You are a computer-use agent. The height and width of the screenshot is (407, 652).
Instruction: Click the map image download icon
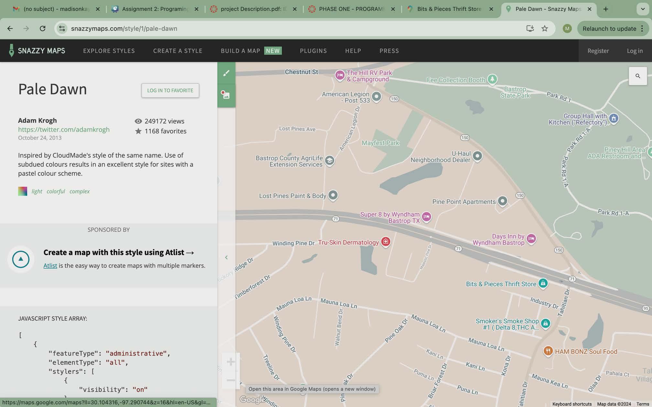pos(225,95)
